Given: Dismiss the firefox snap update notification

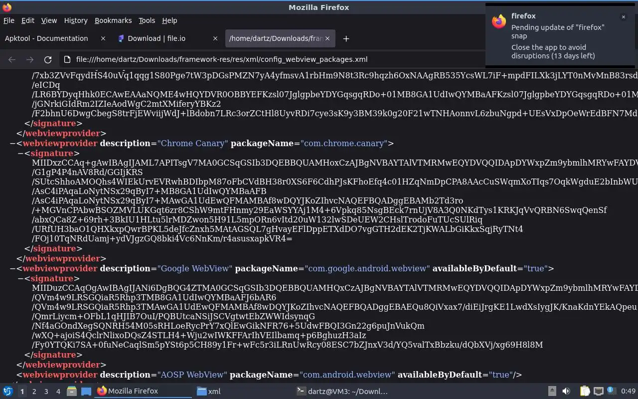Looking at the screenshot, I should click(x=623, y=17).
